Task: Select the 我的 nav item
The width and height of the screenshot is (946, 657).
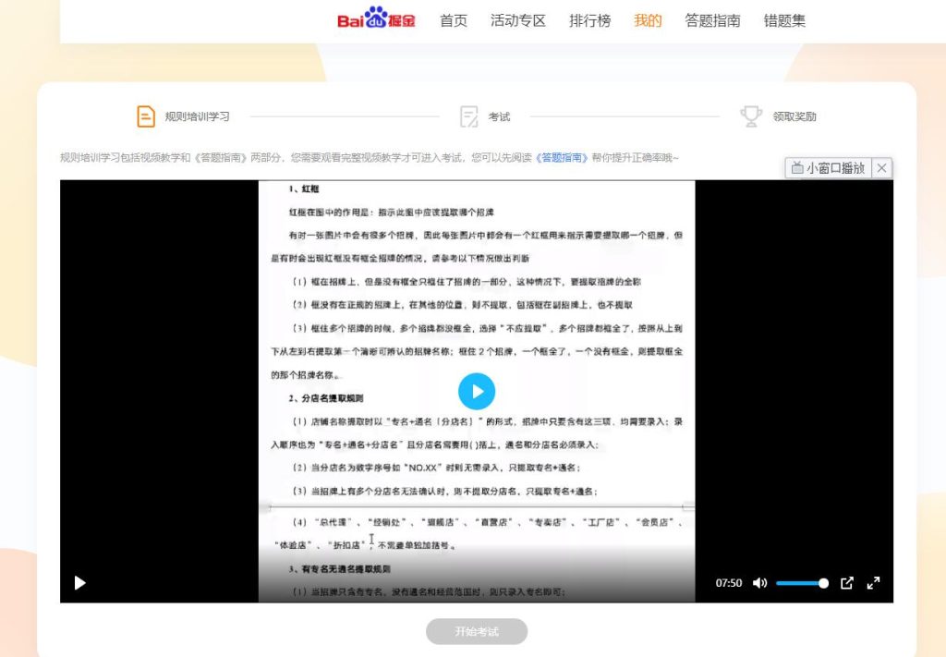Action: [x=648, y=20]
